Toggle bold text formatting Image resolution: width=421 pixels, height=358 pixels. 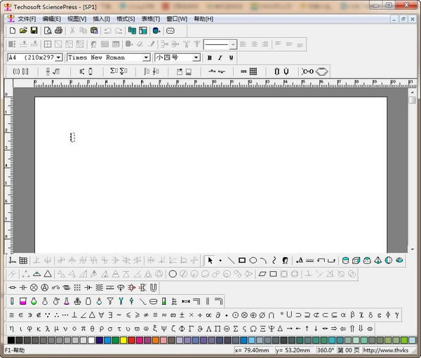(x=209, y=57)
